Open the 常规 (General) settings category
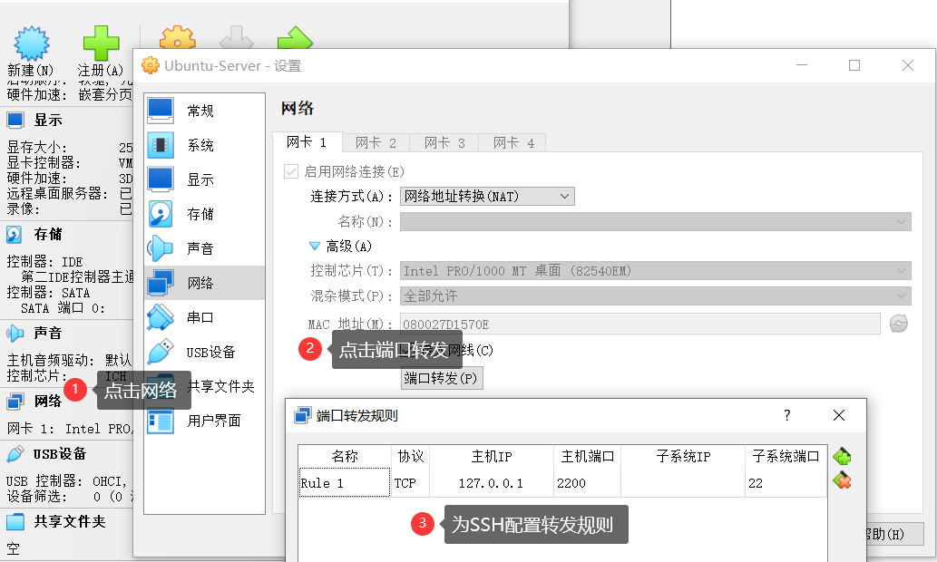937x562 pixels. [x=200, y=111]
